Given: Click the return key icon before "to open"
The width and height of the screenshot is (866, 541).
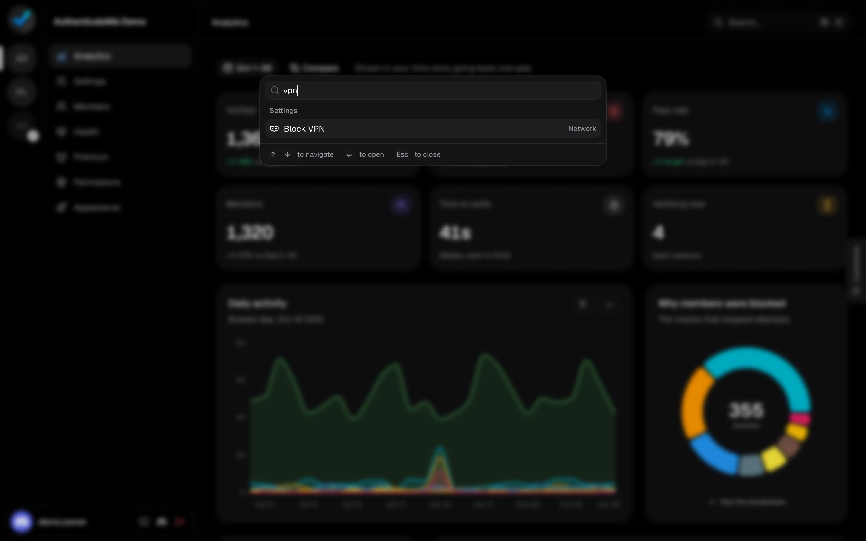Looking at the screenshot, I should click(x=350, y=154).
